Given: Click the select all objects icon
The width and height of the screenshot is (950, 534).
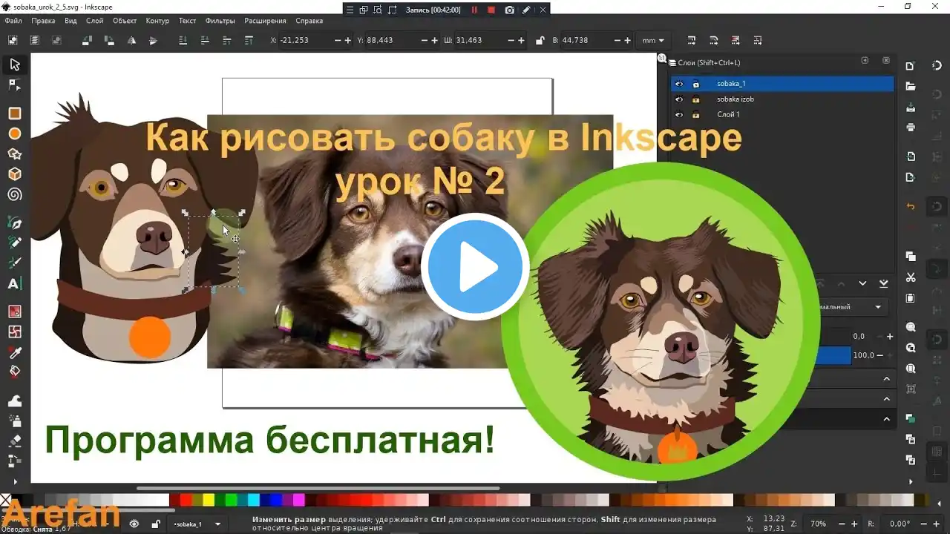Looking at the screenshot, I should point(13,40).
